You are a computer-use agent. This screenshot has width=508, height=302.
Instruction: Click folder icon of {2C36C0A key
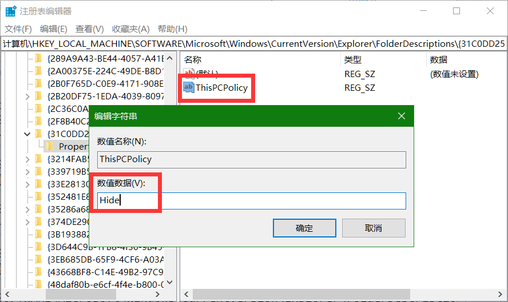[38, 108]
